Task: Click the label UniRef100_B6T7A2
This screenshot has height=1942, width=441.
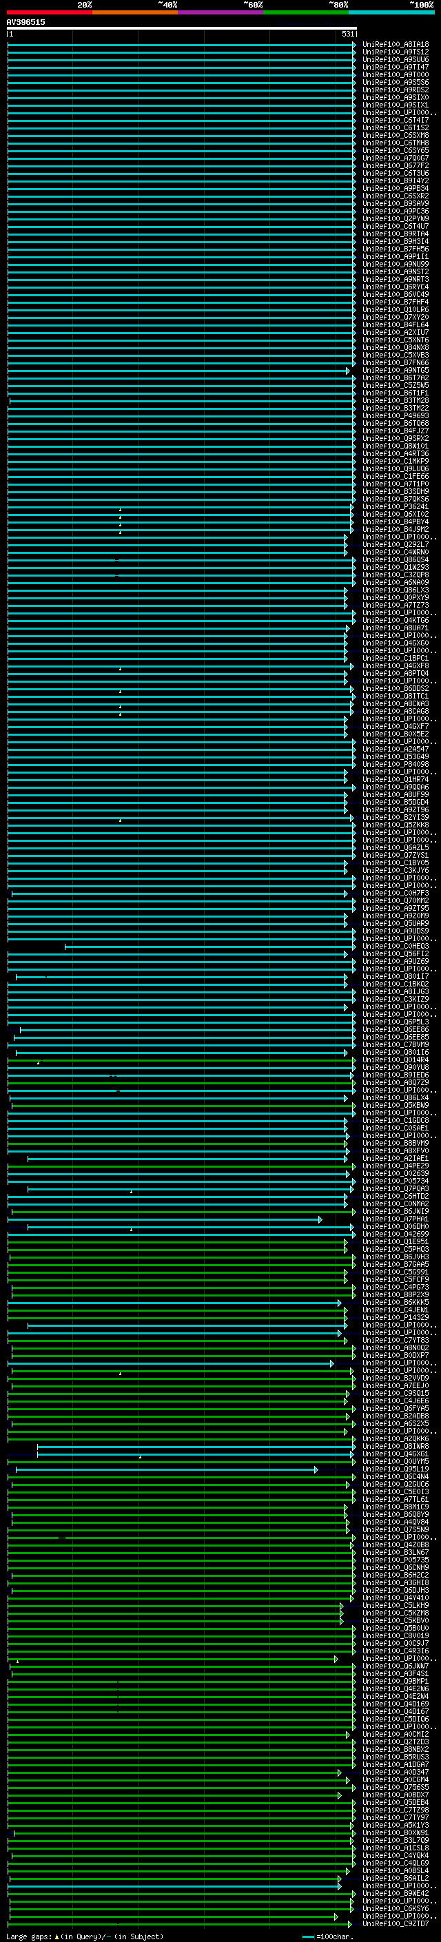Action: [x=396, y=378]
